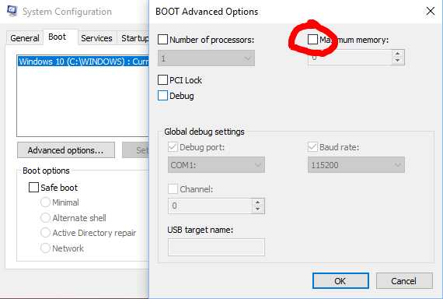Viewport: 443px width, 299px height.
Task: Enable the Number of processors checkbox
Action: click(162, 40)
